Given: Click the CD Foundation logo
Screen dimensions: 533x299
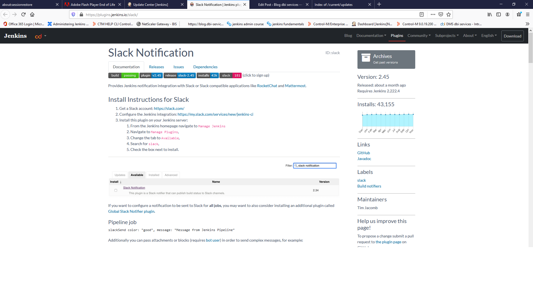Looking at the screenshot, I should [x=38, y=36].
